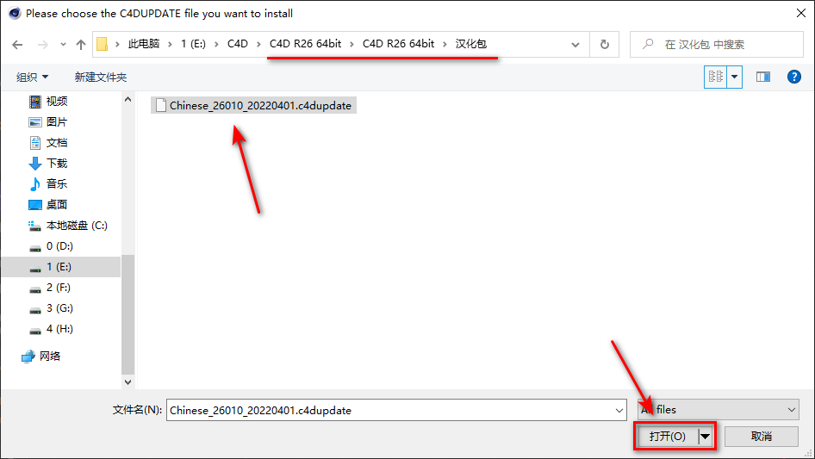Screen dimensions: 815x459
Task: Open more view options dropdown
Action: tap(734, 77)
